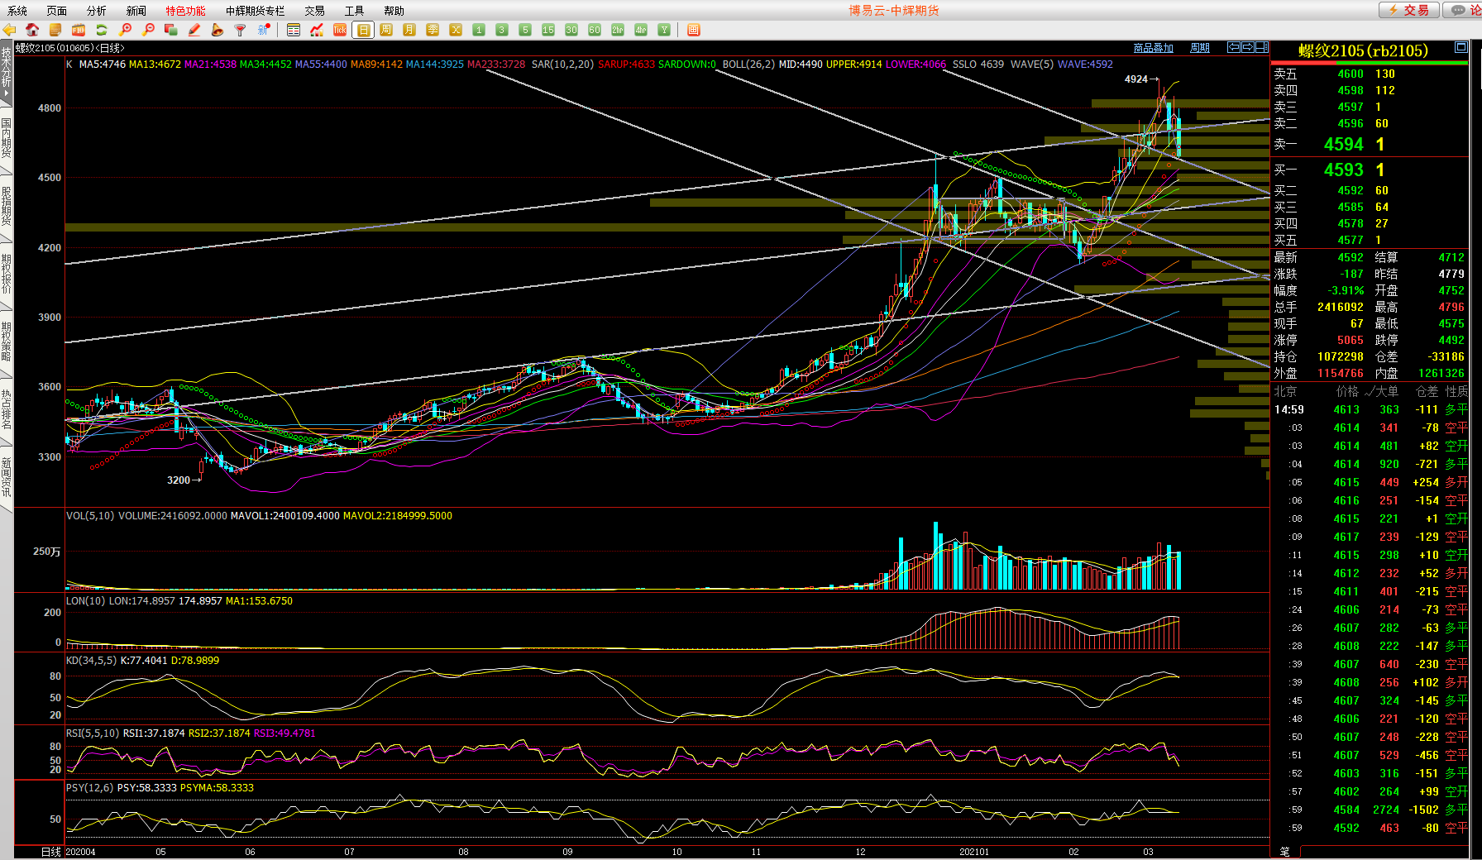Open the 分析 menu
The width and height of the screenshot is (1482, 860).
coord(97,11)
